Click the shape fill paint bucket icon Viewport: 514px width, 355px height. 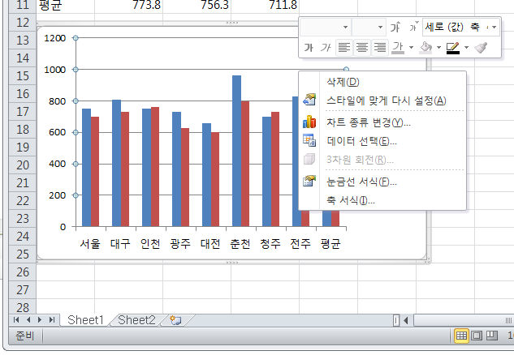[x=425, y=48]
